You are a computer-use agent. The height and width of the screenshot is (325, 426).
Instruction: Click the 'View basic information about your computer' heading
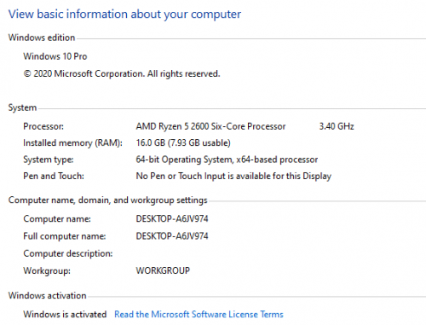(x=124, y=15)
